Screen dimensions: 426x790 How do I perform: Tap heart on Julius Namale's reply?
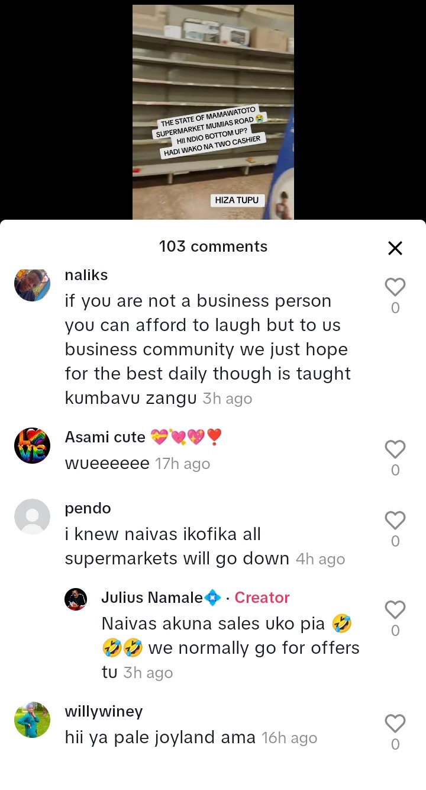click(395, 610)
